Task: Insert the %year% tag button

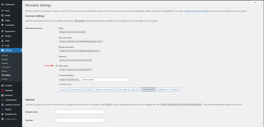Action: 64,89
